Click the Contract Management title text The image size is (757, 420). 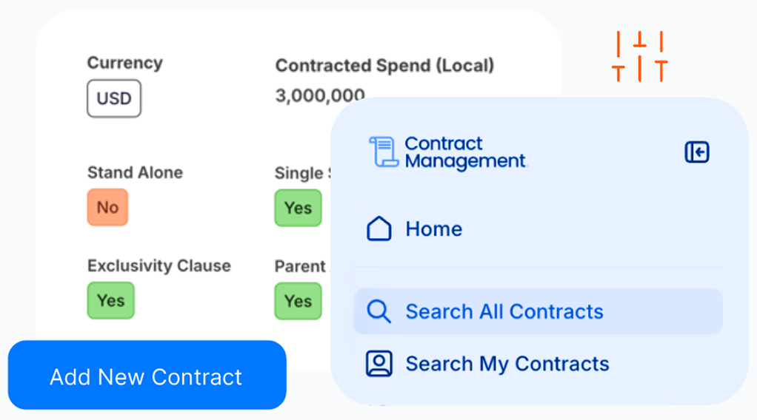pos(465,152)
